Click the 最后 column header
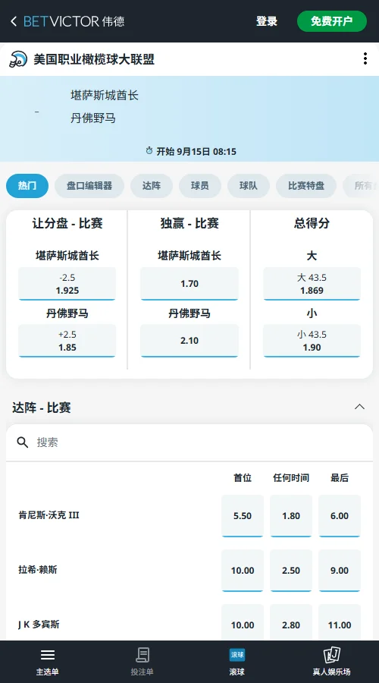 click(340, 478)
